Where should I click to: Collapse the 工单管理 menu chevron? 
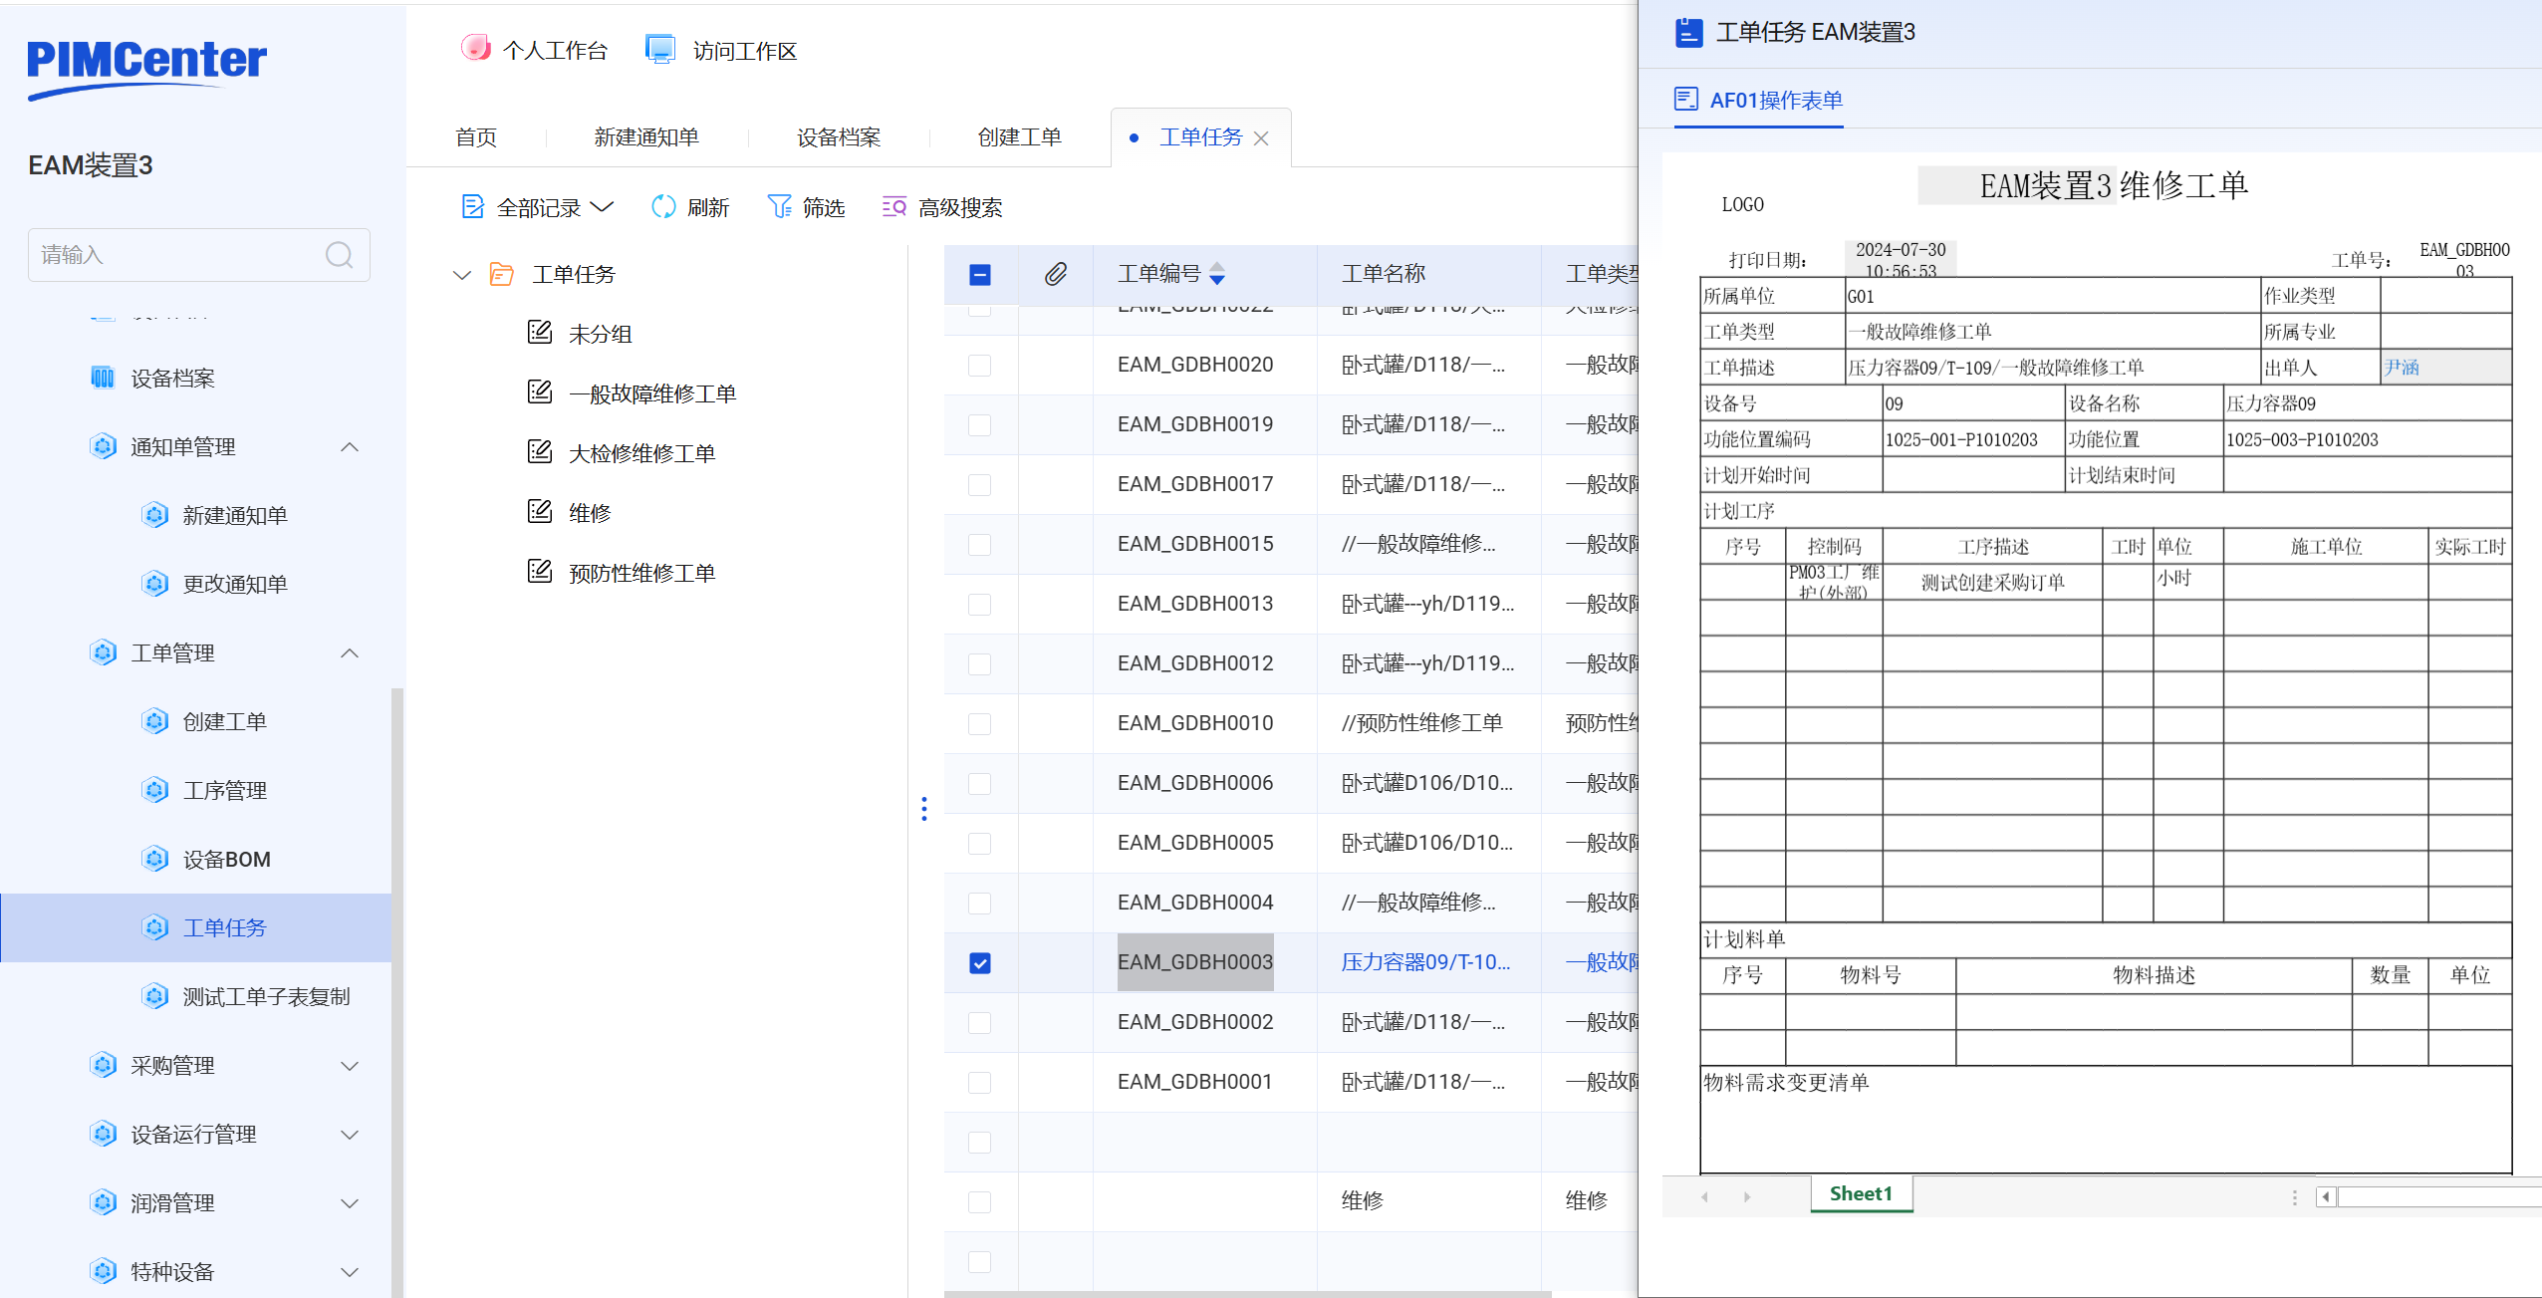[350, 652]
